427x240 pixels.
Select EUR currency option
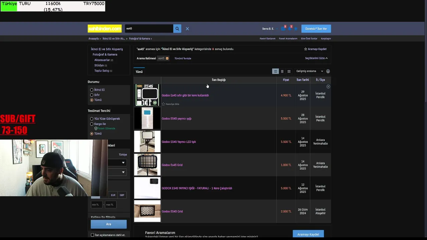click(113, 195)
